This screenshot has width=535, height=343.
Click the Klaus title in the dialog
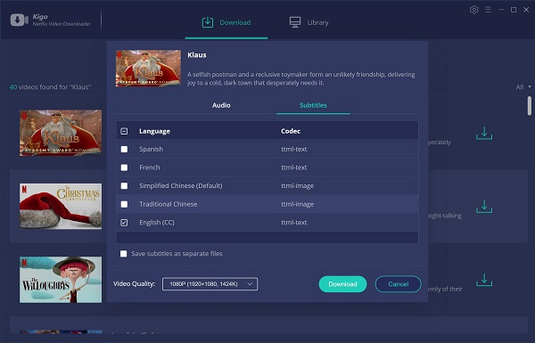tap(197, 55)
